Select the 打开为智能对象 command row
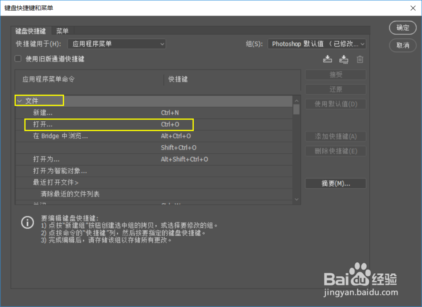Screen dimensions: 422x307 tap(84, 171)
